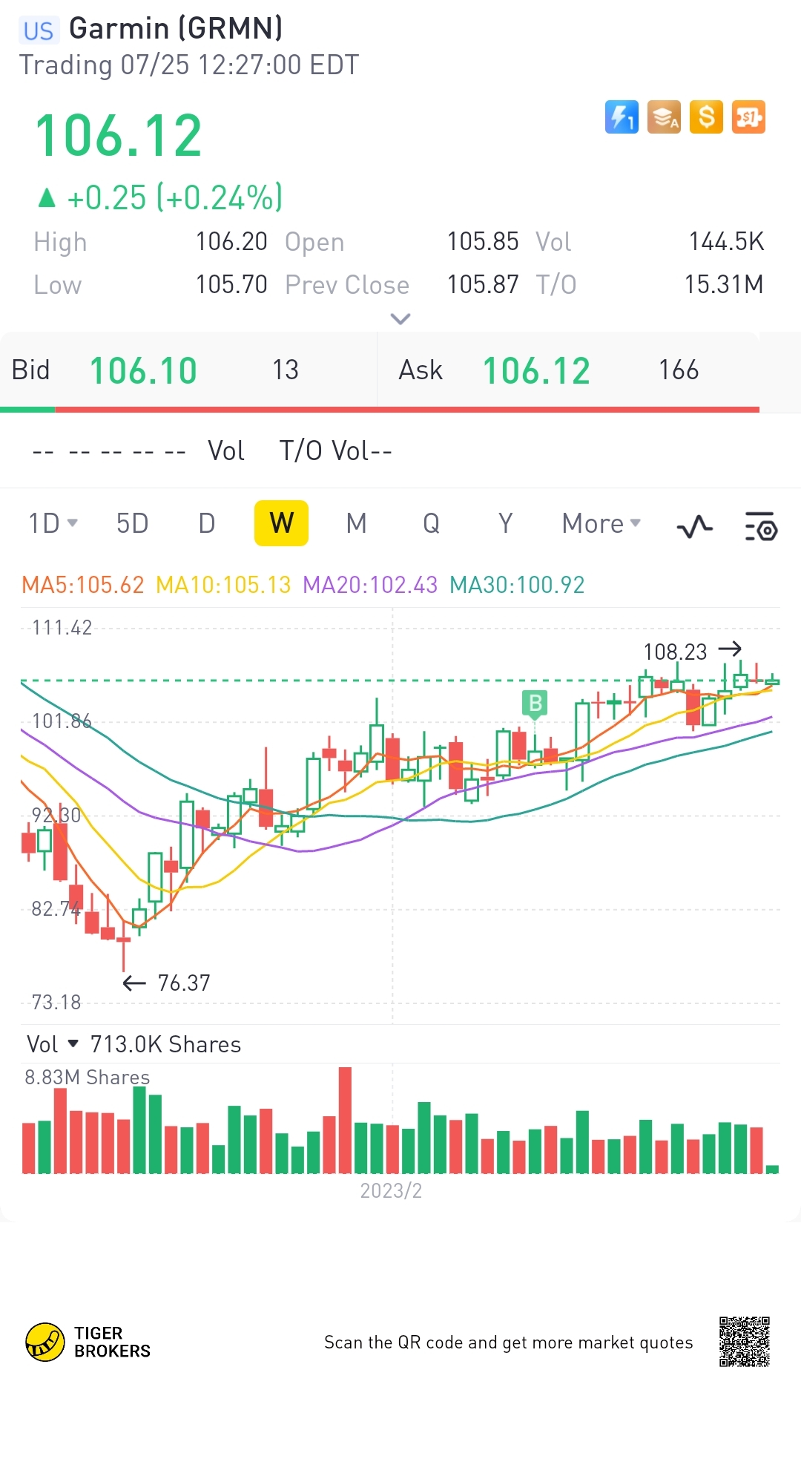The image size is (801, 1462).
Task: Tap the current price 106.12
Action: (119, 136)
